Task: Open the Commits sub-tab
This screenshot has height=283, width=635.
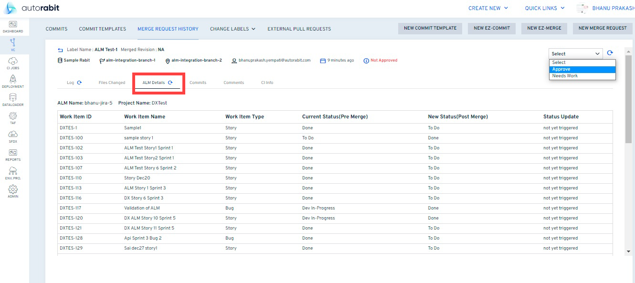Action: (198, 83)
